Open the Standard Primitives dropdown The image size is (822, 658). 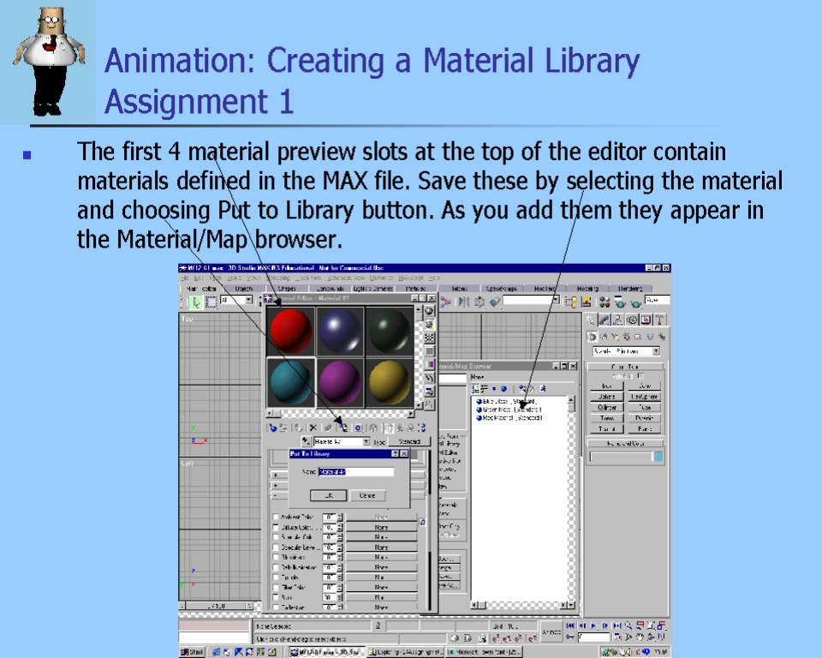tap(655, 351)
